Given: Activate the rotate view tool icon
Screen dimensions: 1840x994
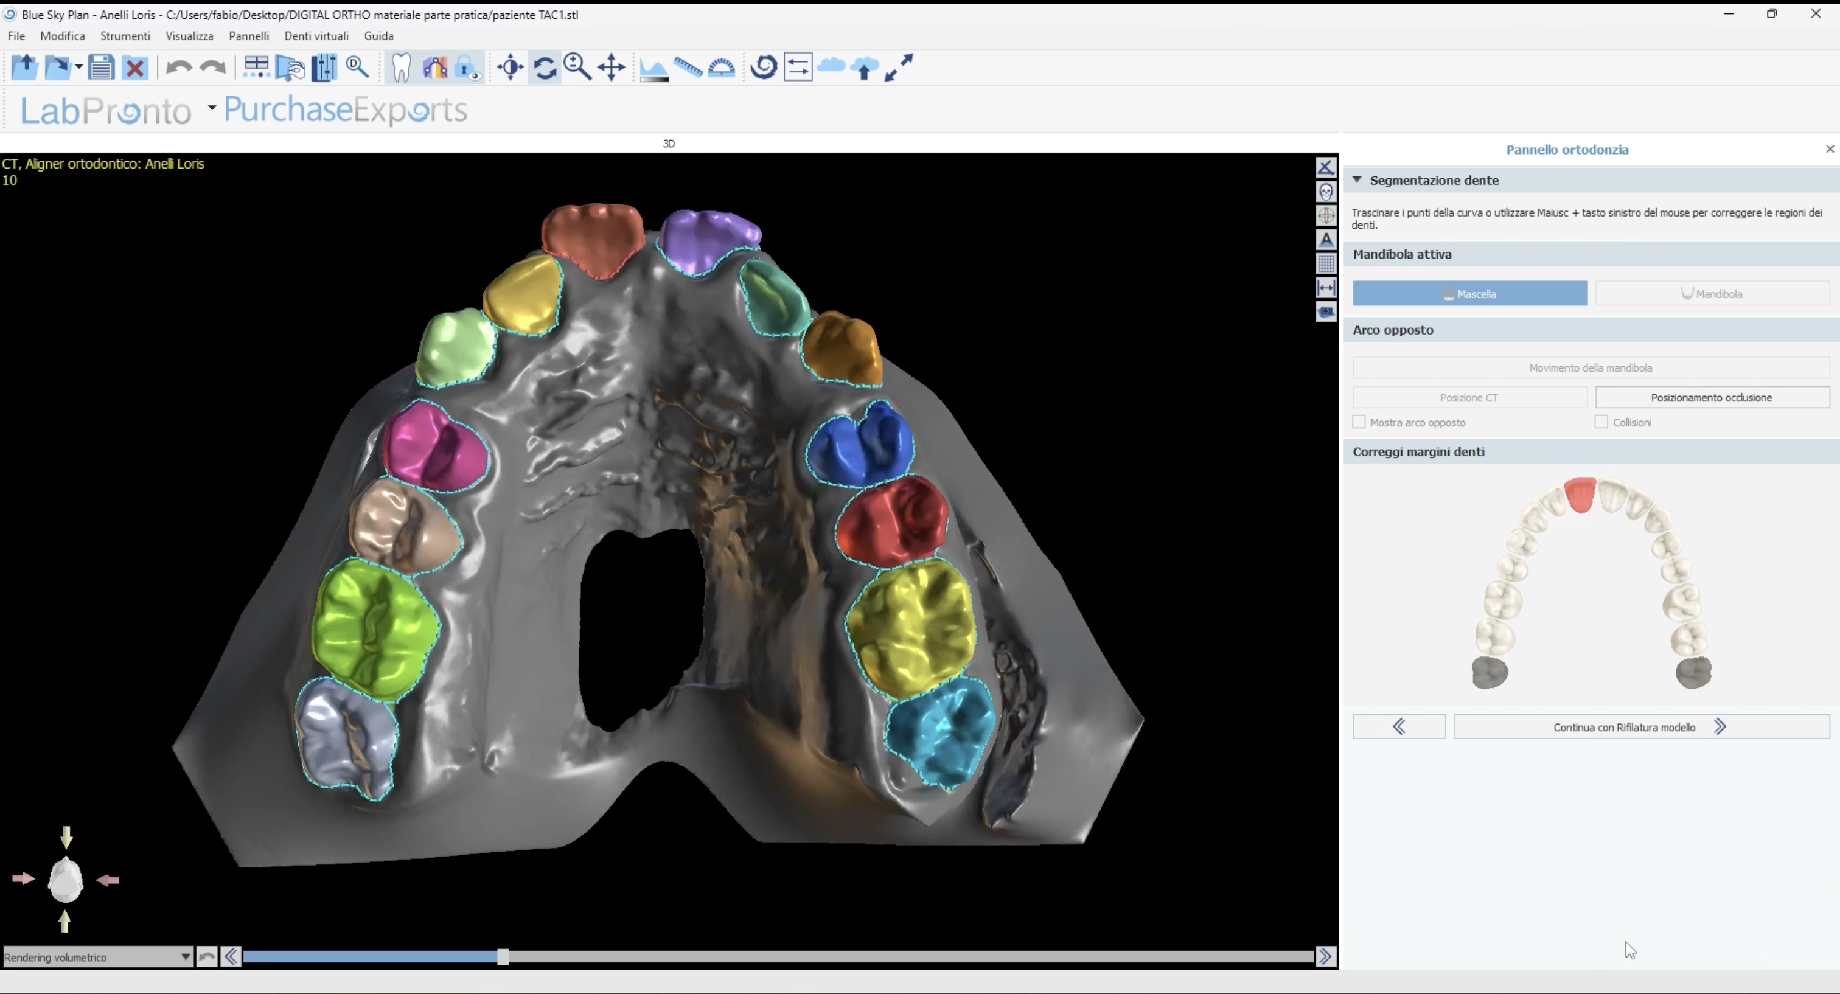Looking at the screenshot, I should click(x=545, y=68).
